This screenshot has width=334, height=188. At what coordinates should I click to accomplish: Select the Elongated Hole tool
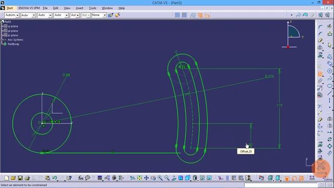[330, 64]
